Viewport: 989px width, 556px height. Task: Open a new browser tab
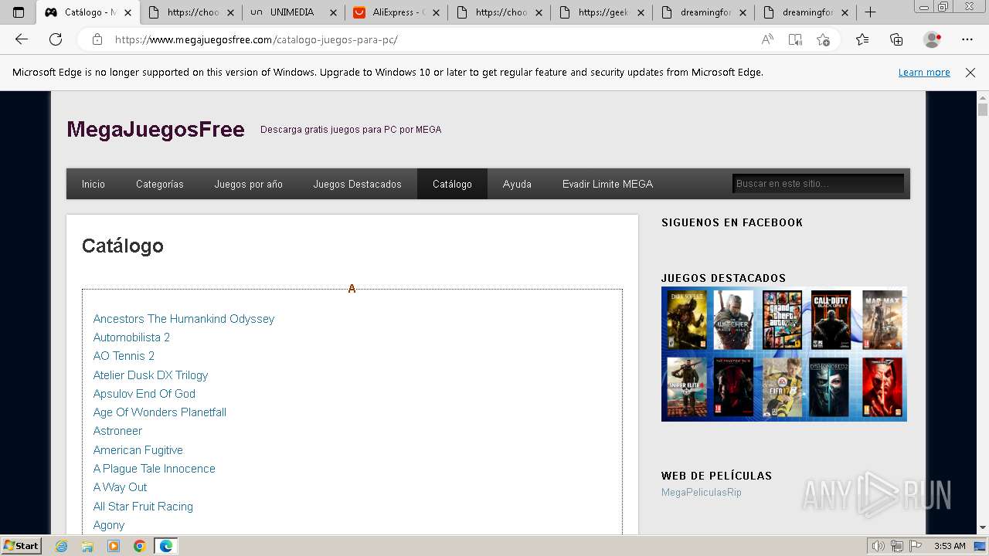tap(870, 12)
